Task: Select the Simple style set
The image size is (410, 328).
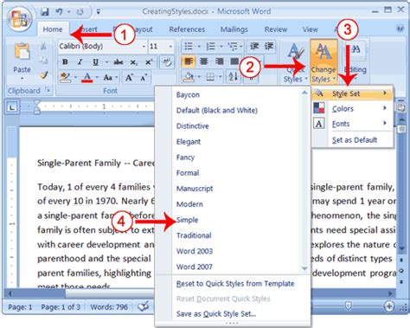Action: [x=187, y=220]
